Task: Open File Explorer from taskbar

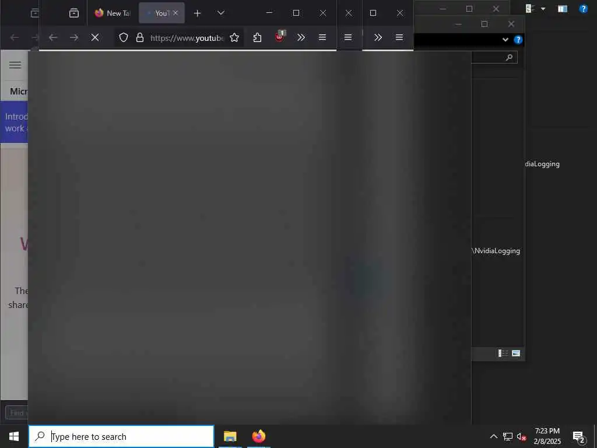Action: [x=230, y=436]
